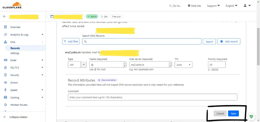The image size is (260, 122).
Task: Click the back arrow in sidebar
Action: (5, 17)
